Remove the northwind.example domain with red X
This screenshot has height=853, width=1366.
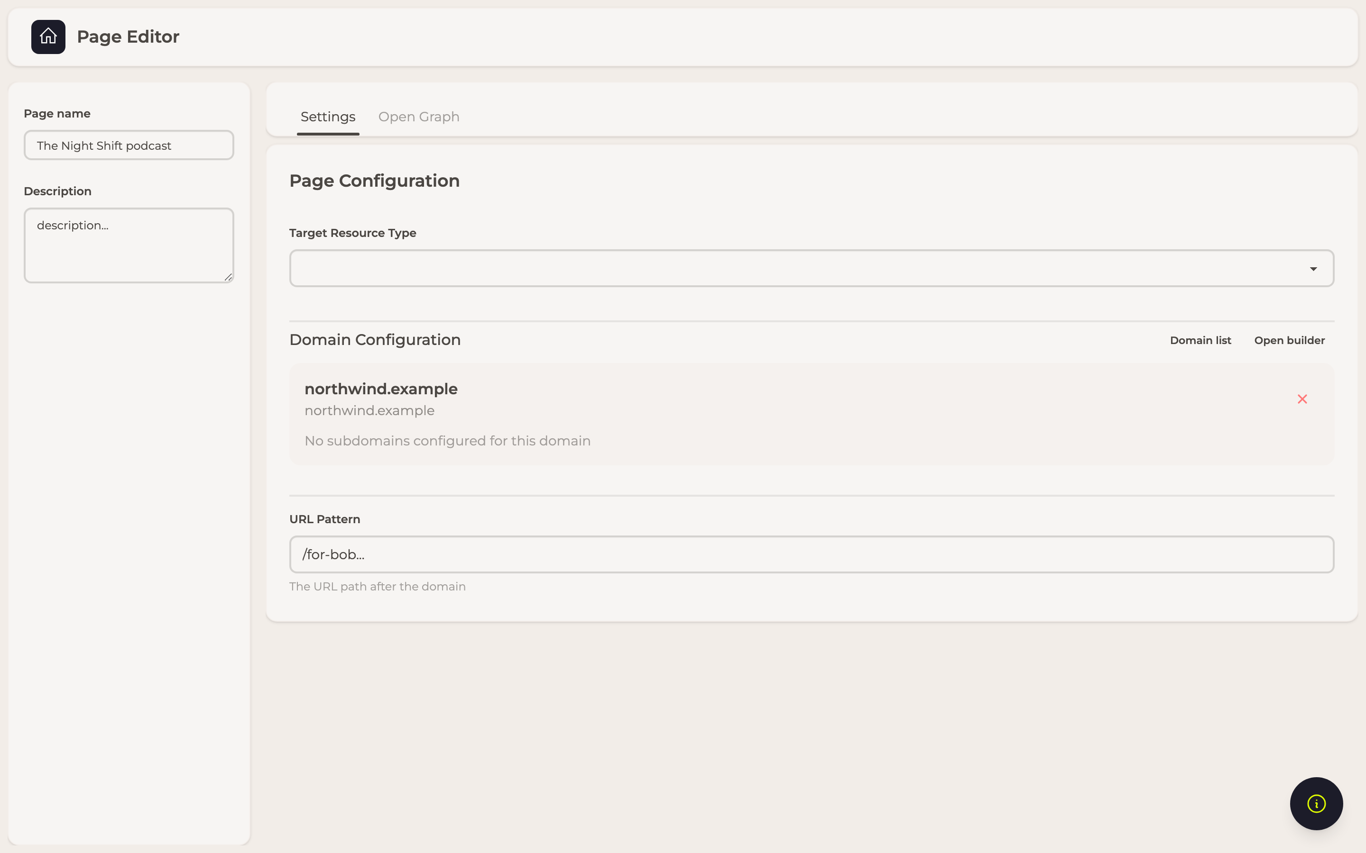click(x=1302, y=399)
